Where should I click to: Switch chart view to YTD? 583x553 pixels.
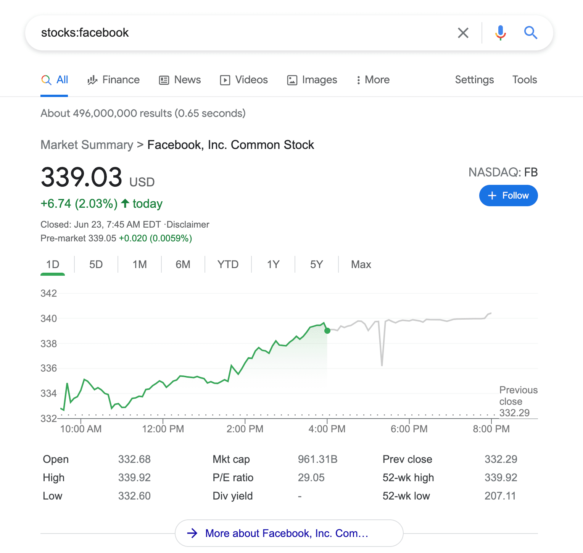(x=228, y=264)
